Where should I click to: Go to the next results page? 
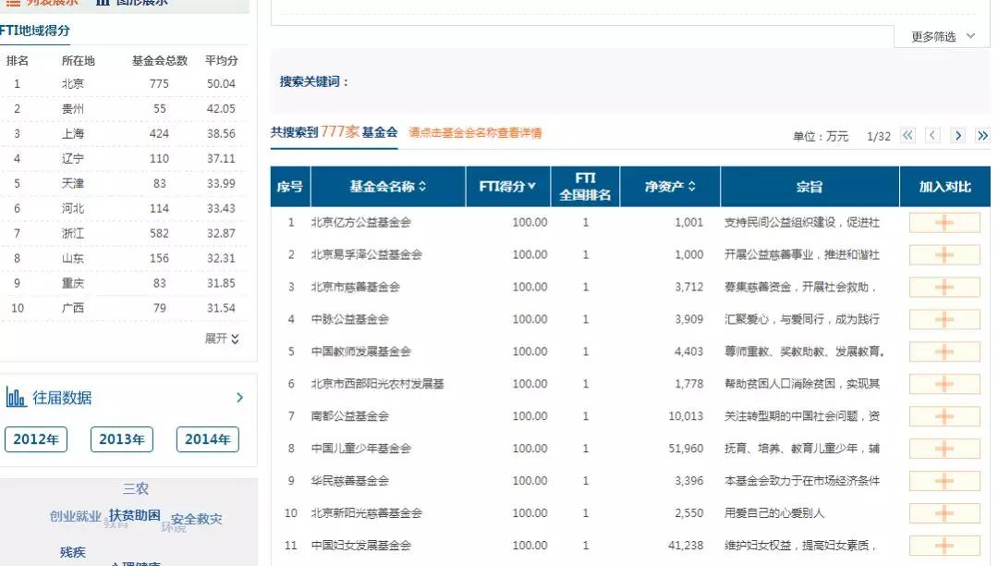(x=957, y=136)
